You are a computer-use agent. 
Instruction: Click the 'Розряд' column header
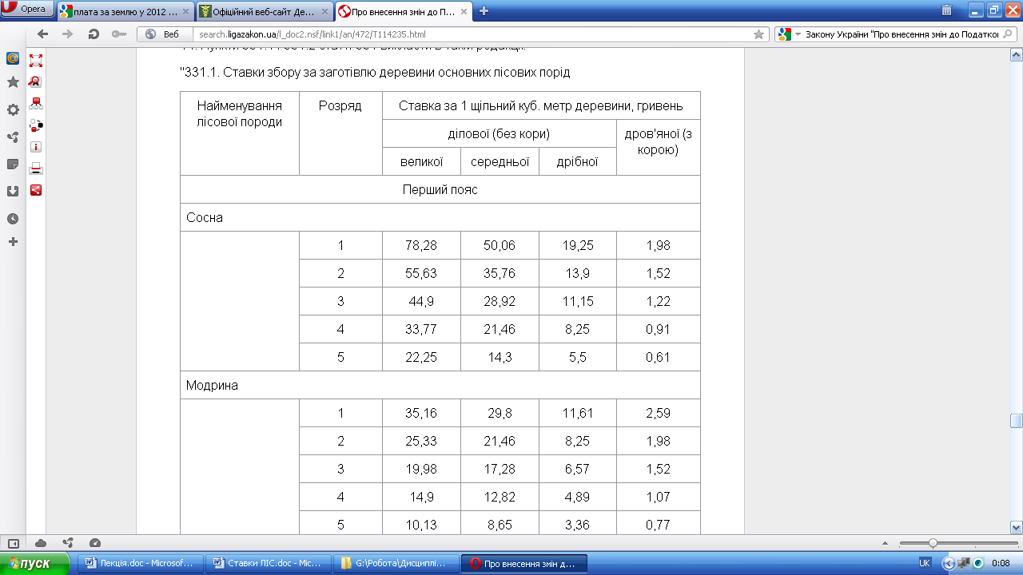[x=340, y=133]
